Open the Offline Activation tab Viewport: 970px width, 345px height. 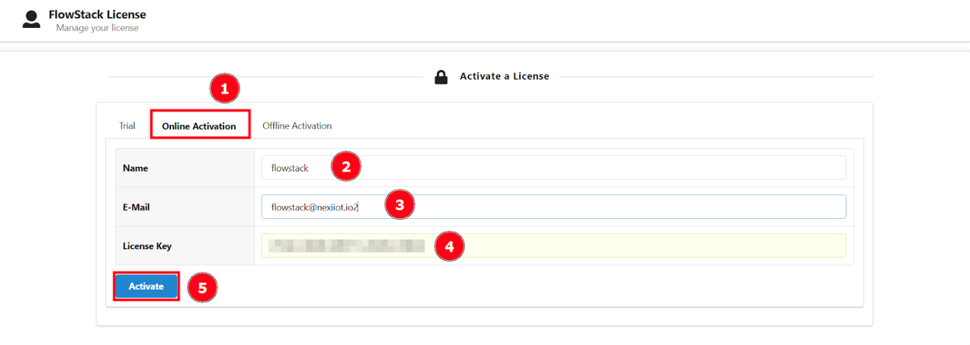tap(297, 126)
